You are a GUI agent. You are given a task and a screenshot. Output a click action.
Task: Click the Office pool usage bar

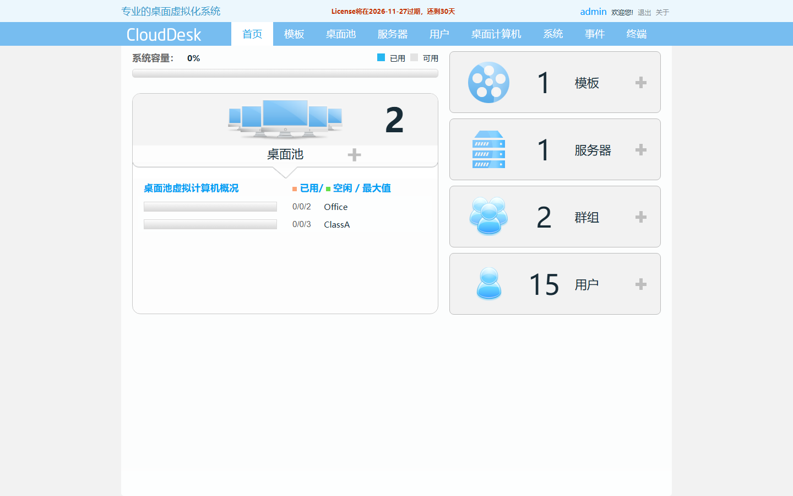pos(210,207)
